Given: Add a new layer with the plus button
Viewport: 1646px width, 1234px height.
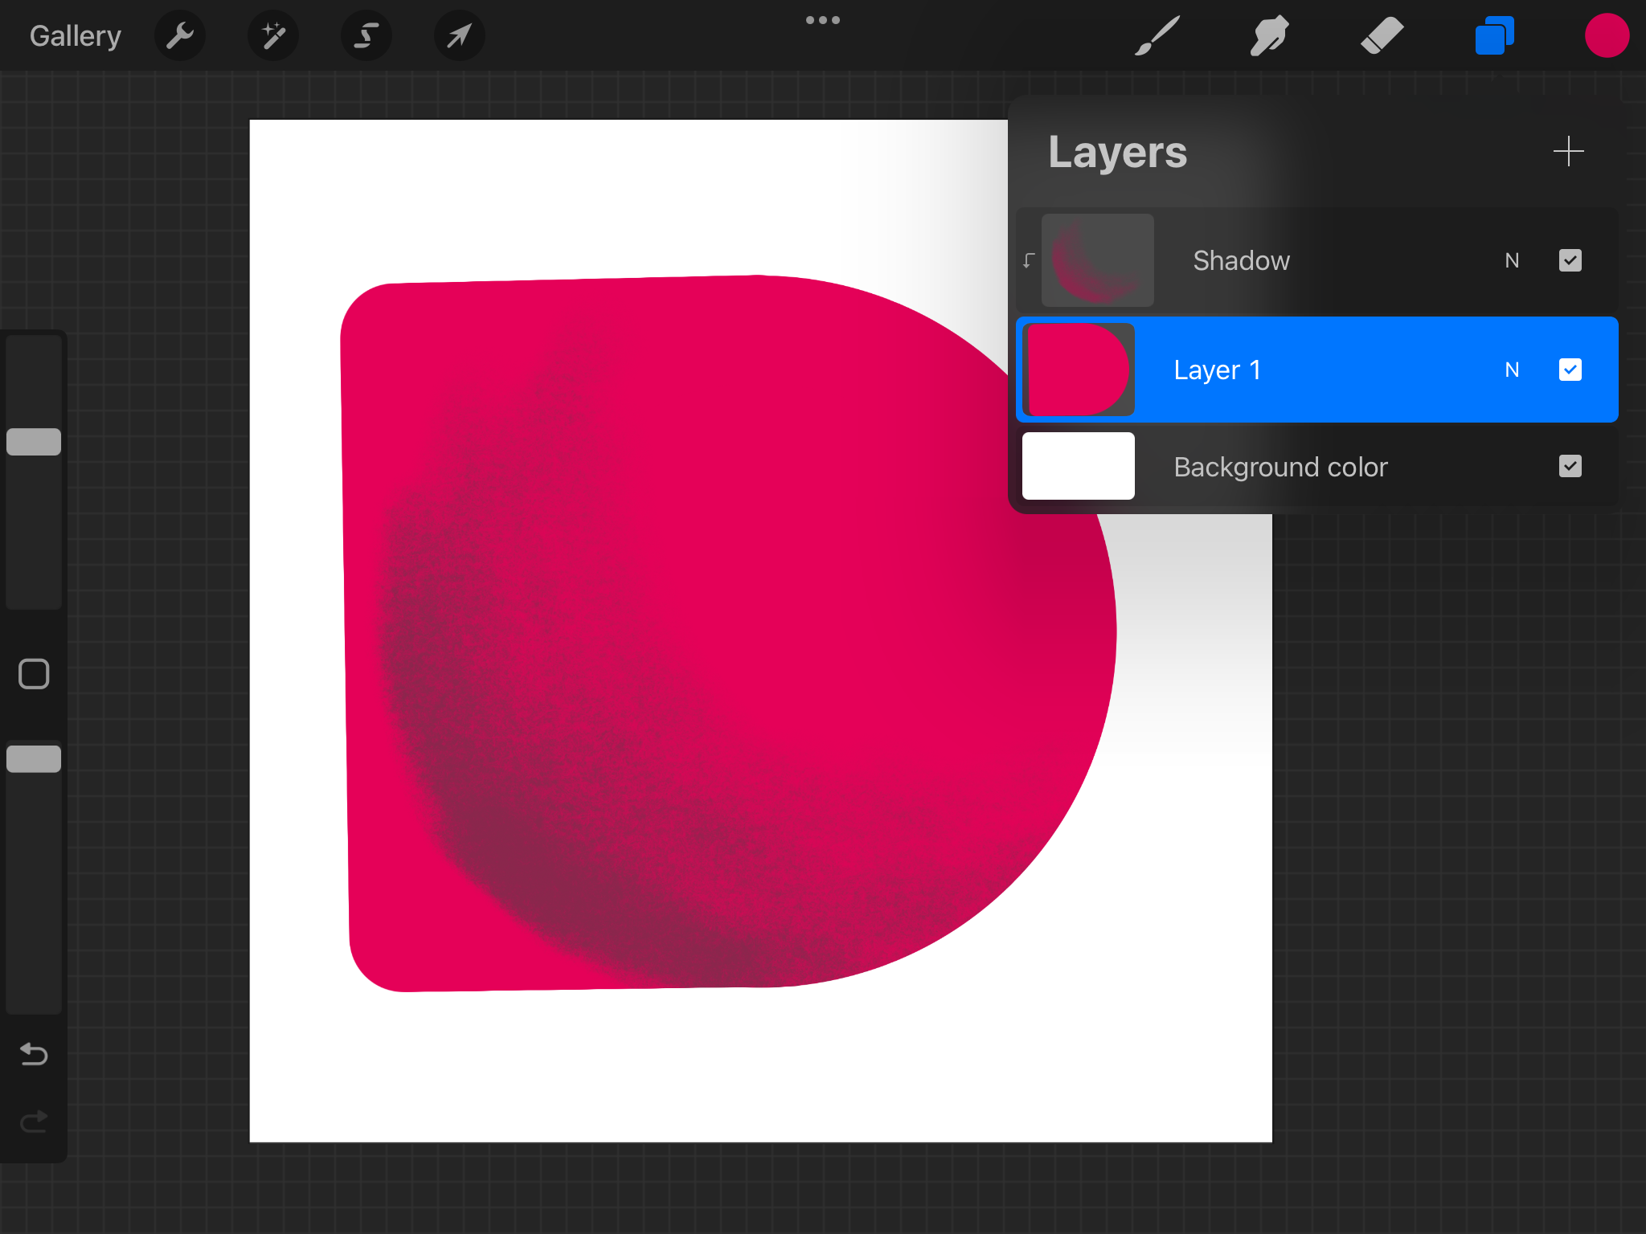Looking at the screenshot, I should pyautogui.click(x=1568, y=151).
